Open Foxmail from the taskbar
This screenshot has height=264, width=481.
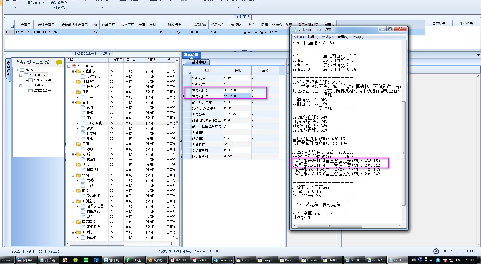7,260
